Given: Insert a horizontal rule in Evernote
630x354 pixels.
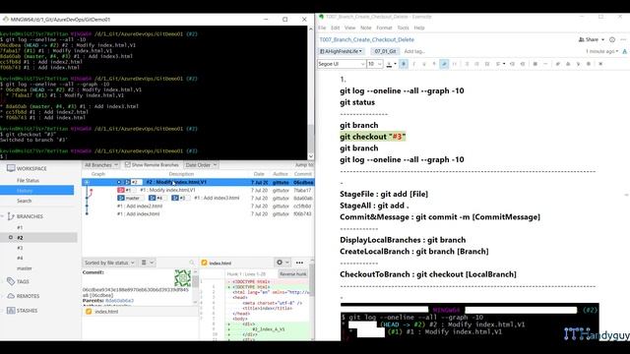Looking at the screenshot, I should (545, 64).
